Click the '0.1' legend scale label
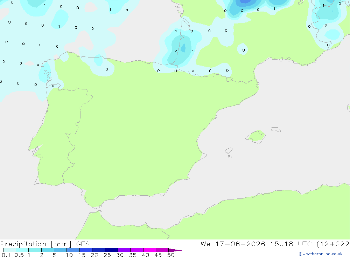The width and height of the screenshot is (350, 257). pyautogui.click(x=6, y=255)
